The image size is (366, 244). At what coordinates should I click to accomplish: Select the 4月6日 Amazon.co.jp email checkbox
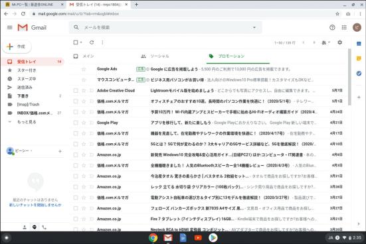[x=76, y=155]
